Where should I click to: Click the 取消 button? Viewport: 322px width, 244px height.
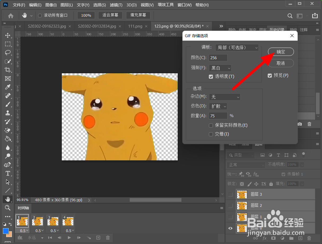pos(281,63)
